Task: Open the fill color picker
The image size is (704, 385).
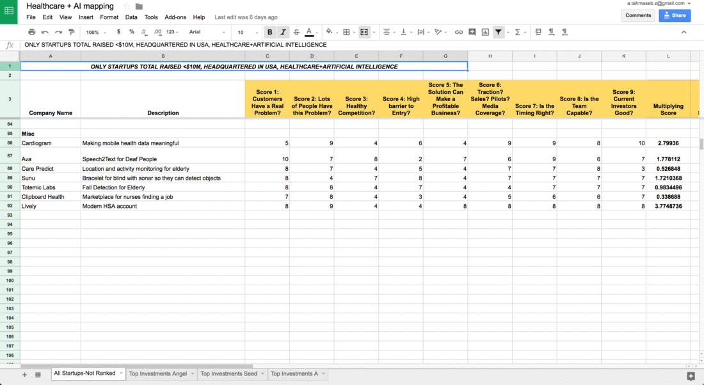Action: tap(329, 32)
